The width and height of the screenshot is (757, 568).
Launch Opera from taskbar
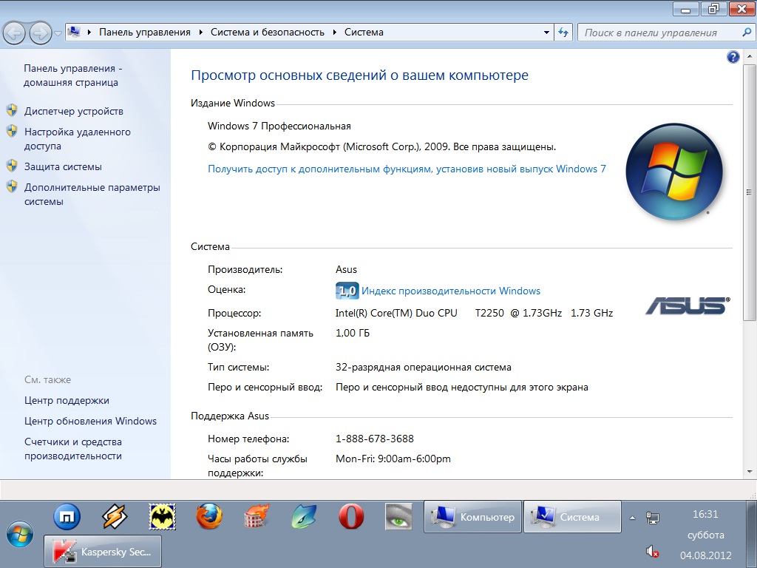click(351, 516)
